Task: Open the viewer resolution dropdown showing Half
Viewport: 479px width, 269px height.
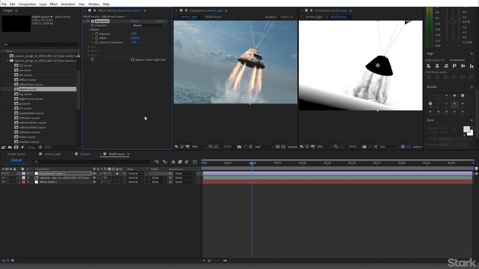Action: tap(264, 147)
